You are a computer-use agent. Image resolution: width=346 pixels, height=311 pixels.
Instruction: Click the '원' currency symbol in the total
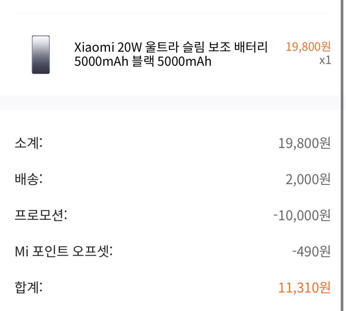pos(325,288)
